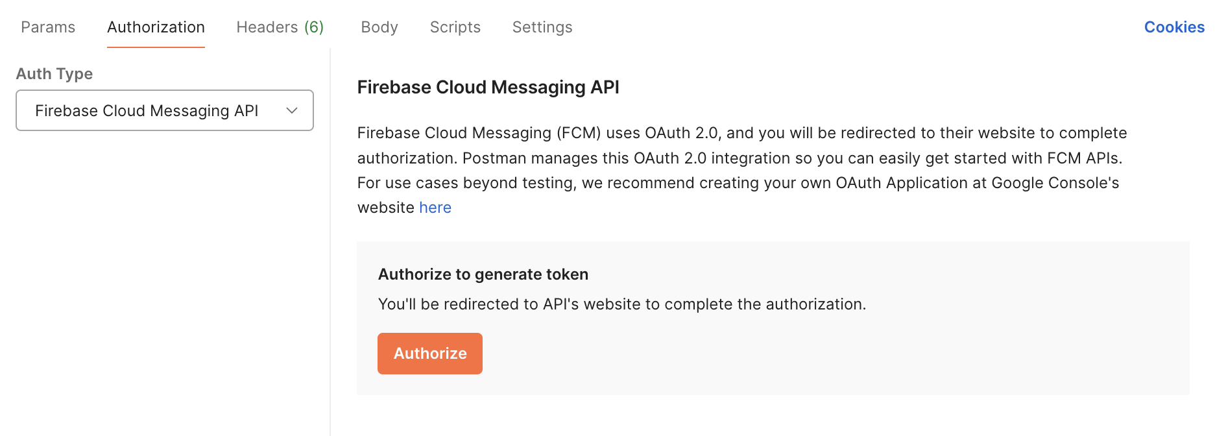
Task: Click 'Authorize to generate token' heading
Action: coord(483,274)
